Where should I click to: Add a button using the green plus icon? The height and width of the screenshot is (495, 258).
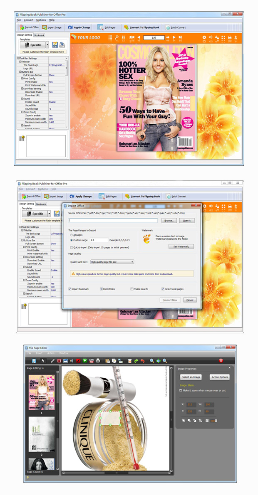[85, 360]
